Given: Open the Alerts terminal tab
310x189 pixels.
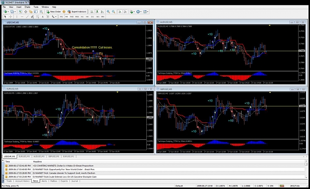Looking at the screenshot, I should tap(44, 181).
